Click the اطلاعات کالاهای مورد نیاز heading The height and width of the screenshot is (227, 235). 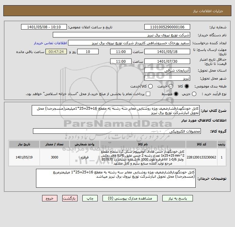click(204, 120)
